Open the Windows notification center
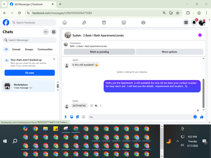This screenshot has height=158, width=211. [x=205, y=141]
